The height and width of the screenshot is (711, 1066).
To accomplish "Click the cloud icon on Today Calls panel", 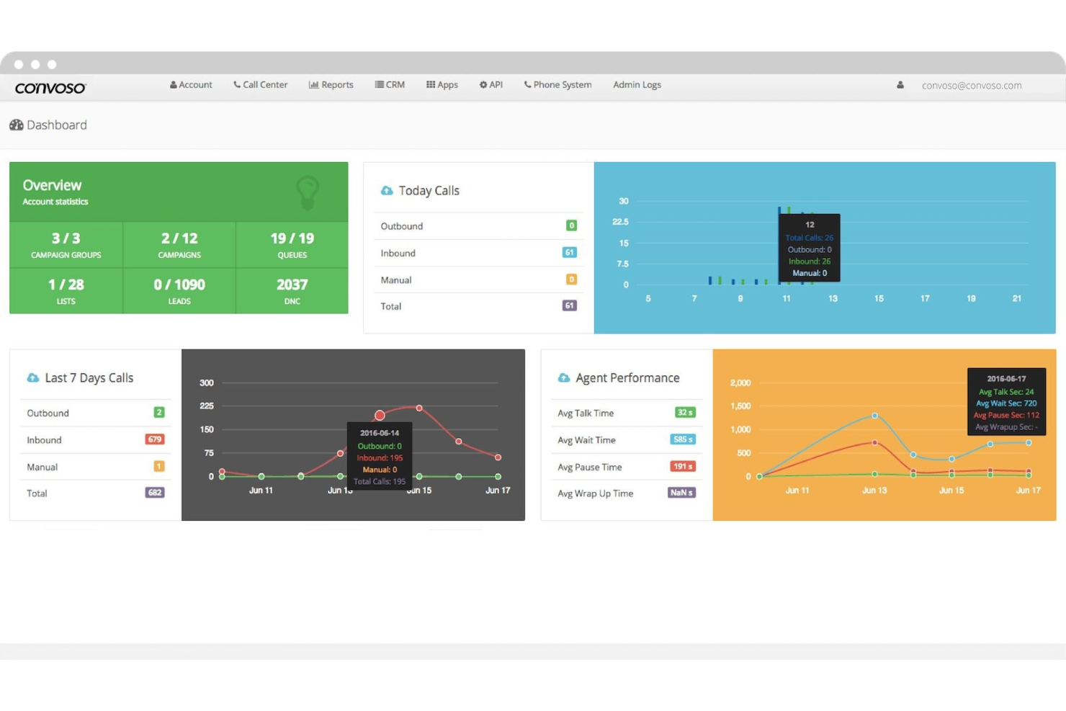I will click(387, 190).
